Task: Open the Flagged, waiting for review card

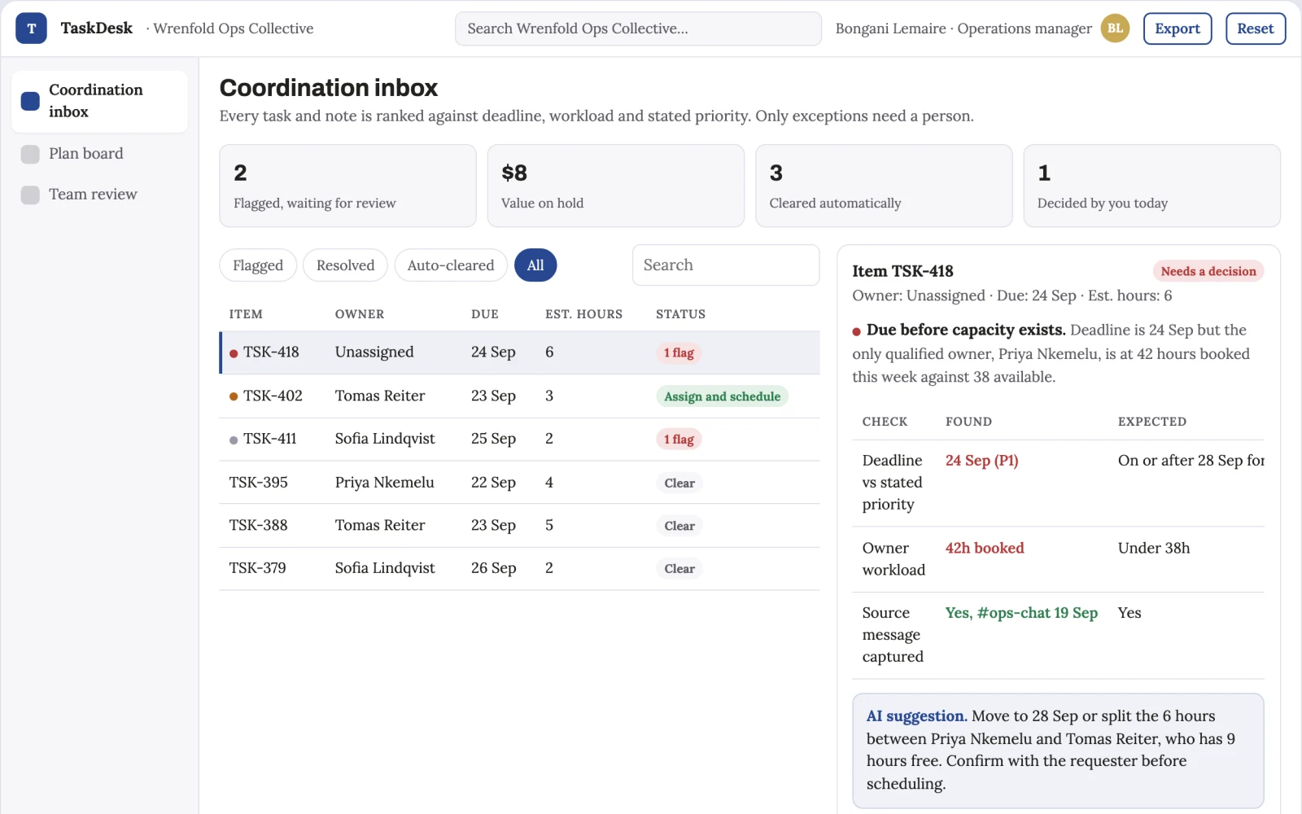Action: (347, 186)
